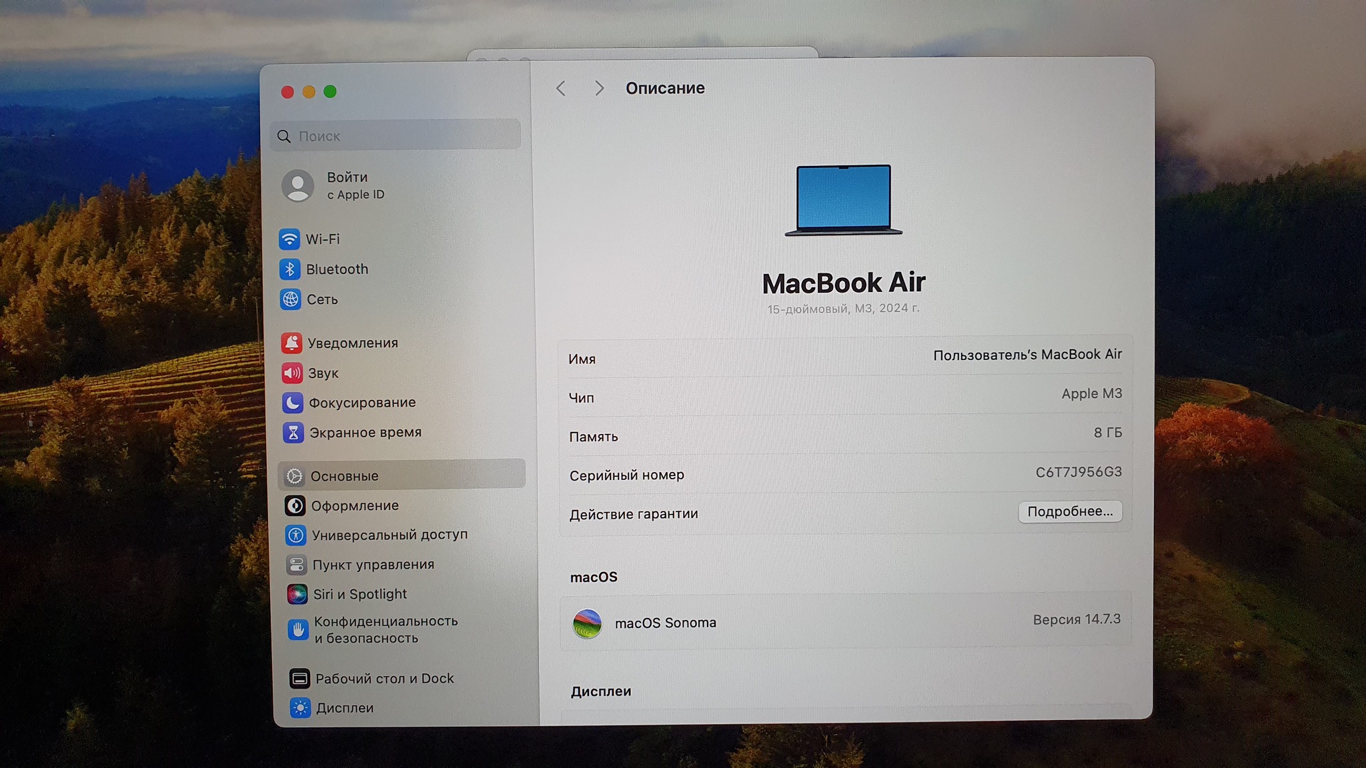The image size is (1366, 768).
Task: Navigate back with the left chevron
Action: tap(561, 89)
